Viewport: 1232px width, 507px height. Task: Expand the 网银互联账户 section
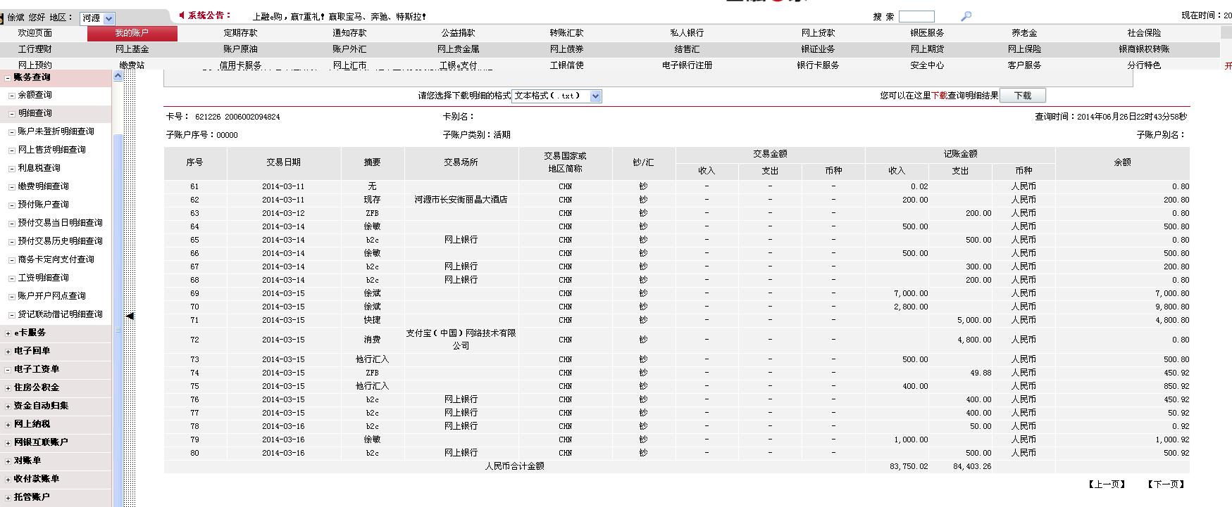coord(8,443)
